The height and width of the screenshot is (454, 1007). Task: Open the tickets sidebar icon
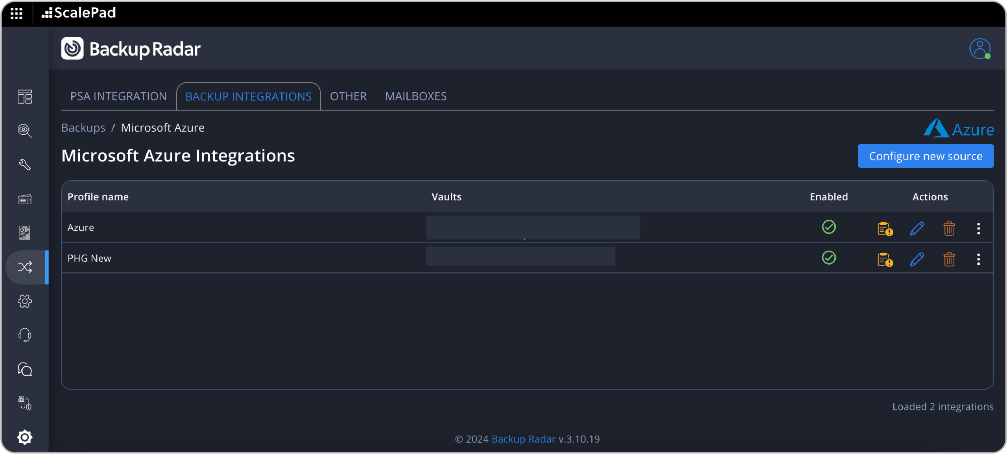(25, 199)
